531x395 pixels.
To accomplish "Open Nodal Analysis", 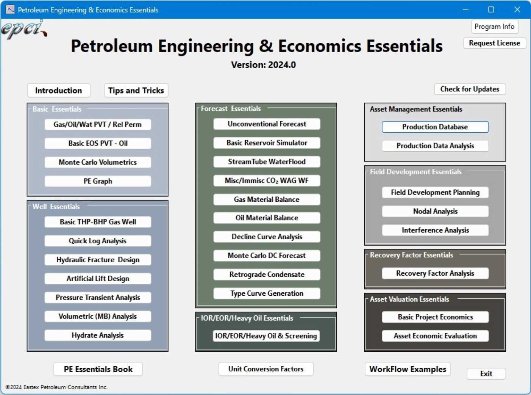I will point(435,212).
